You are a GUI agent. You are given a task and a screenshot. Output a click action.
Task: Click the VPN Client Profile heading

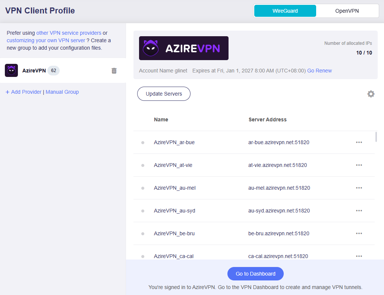[x=40, y=11]
